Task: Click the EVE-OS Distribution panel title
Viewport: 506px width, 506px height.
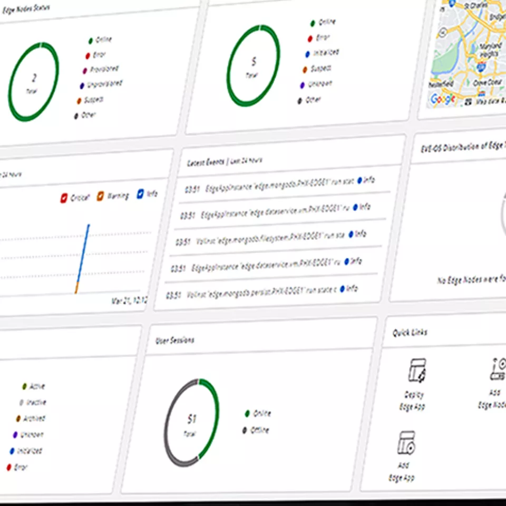Action: pyautogui.click(x=463, y=147)
